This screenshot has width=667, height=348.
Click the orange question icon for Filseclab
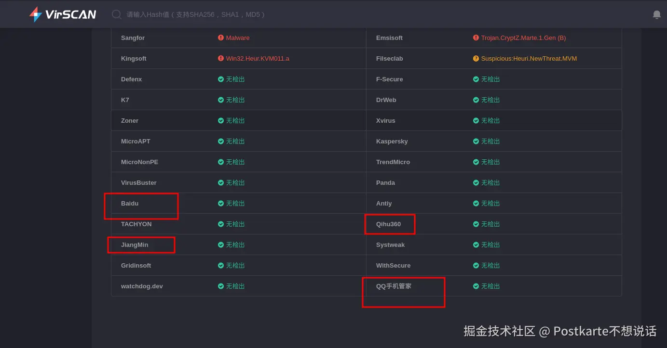476,58
